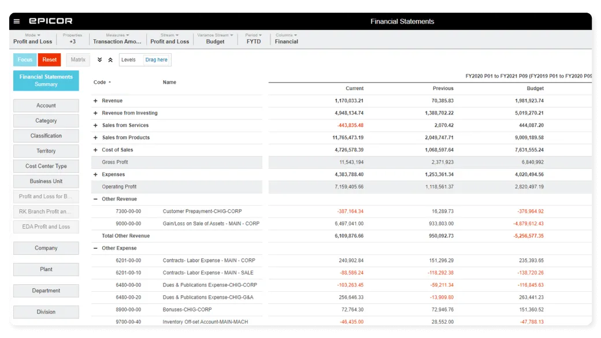This screenshot has width=601, height=338.
Task: Switch to Matrix view
Action: [78, 60]
